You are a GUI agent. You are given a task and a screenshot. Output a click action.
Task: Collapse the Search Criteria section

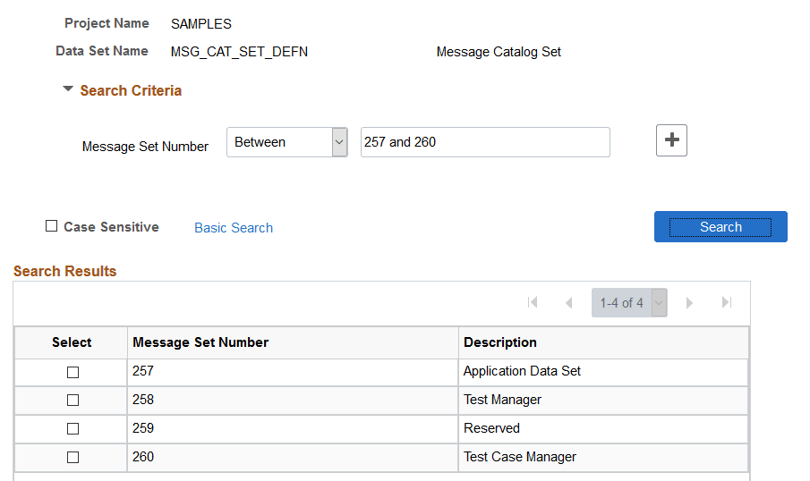pos(68,90)
